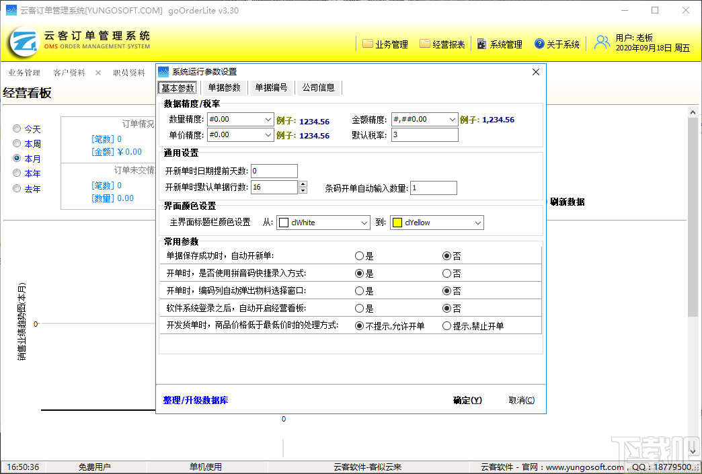
Task: Switch to the 单据编号 tab
Action: 272,87
